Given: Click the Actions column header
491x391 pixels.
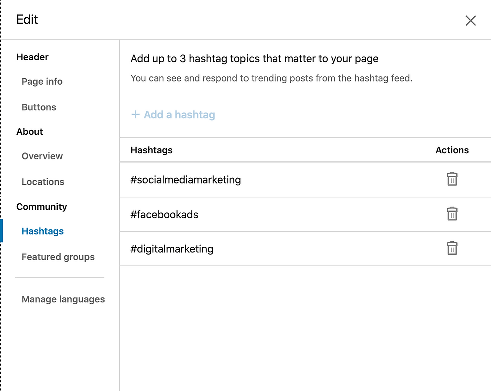Looking at the screenshot, I should tap(452, 150).
